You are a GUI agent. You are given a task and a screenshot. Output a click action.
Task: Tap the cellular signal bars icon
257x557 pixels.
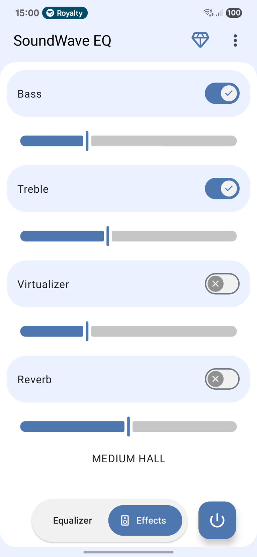pos(219,13)
